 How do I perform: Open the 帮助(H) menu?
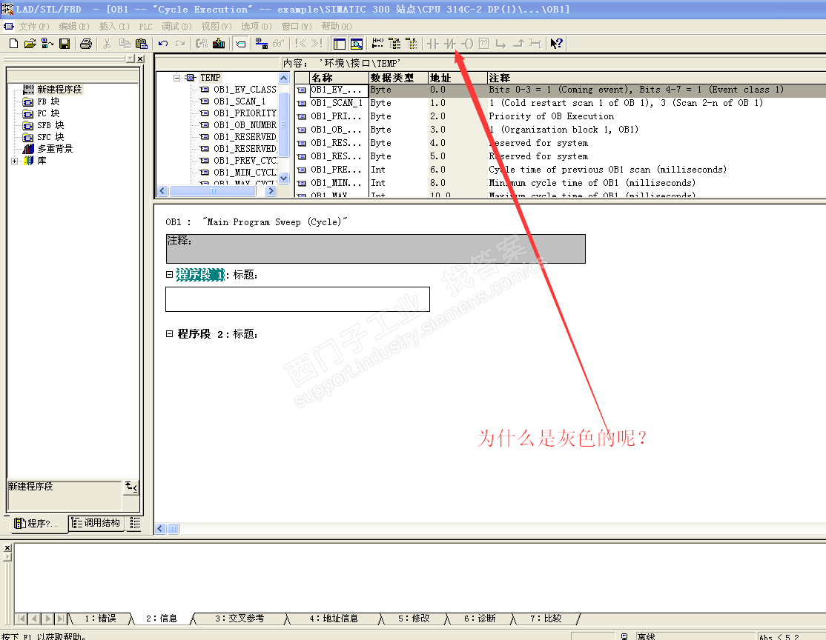click(337, 27)
